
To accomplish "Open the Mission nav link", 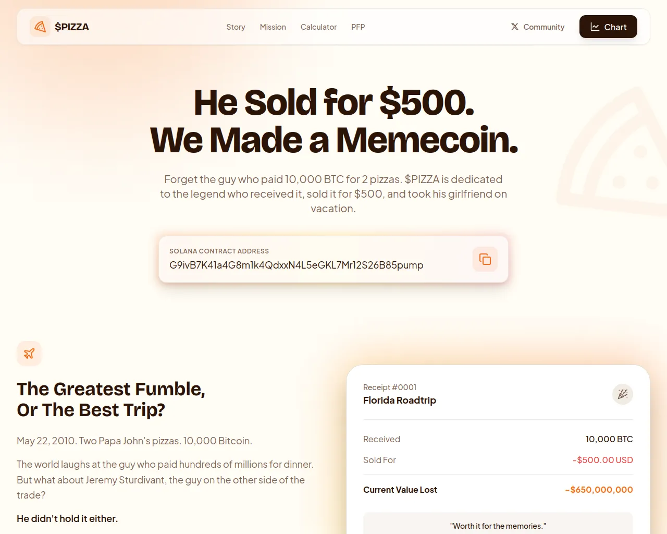I will click(x=273, y=27).
